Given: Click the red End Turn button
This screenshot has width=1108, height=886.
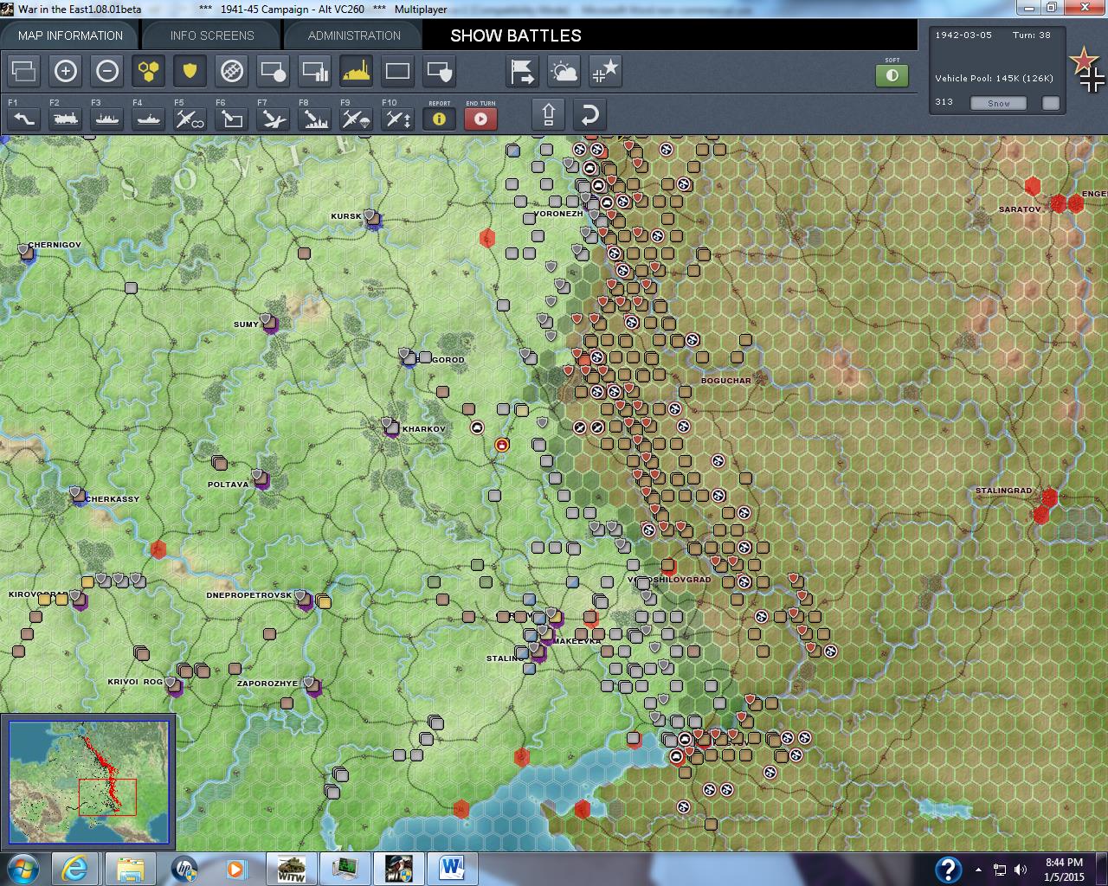Looking at the screenshot, I should (481, 119).
